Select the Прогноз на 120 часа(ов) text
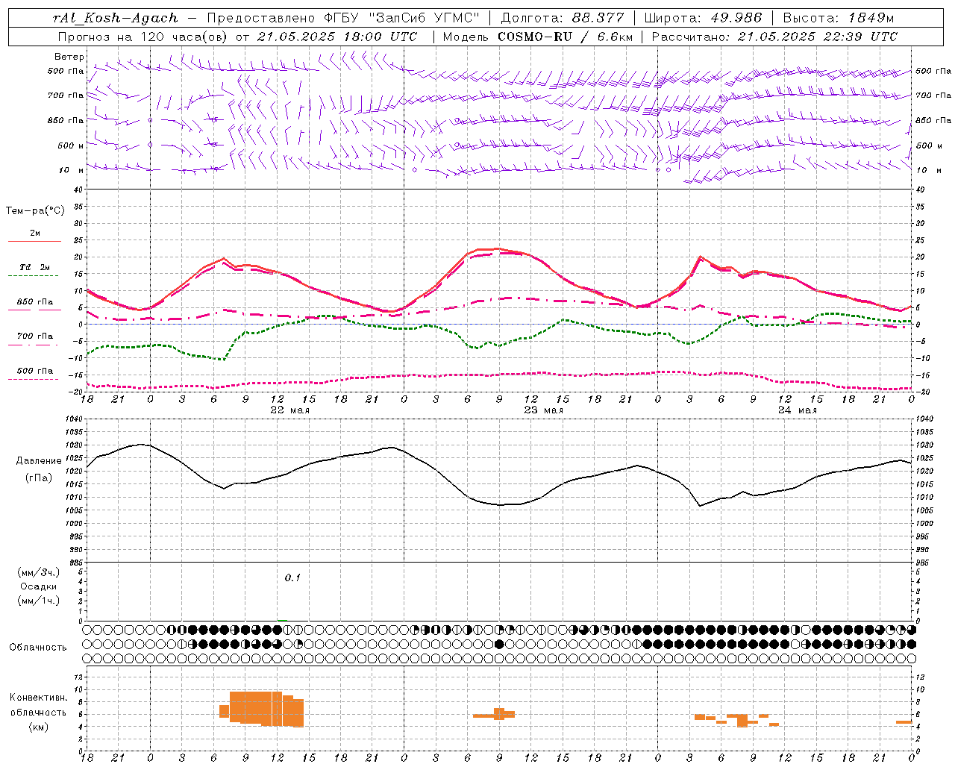 tap(143, 37)
